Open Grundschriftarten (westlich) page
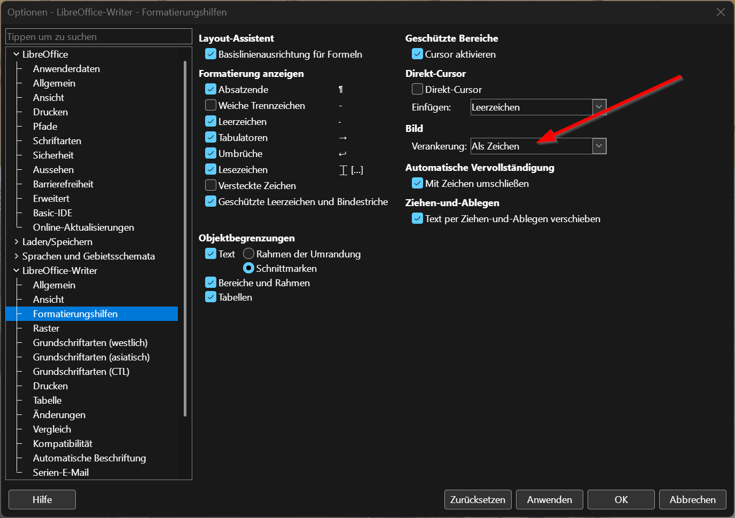This screenshot has width=735, height=518. pyautogui.click(x=90, y=343)
